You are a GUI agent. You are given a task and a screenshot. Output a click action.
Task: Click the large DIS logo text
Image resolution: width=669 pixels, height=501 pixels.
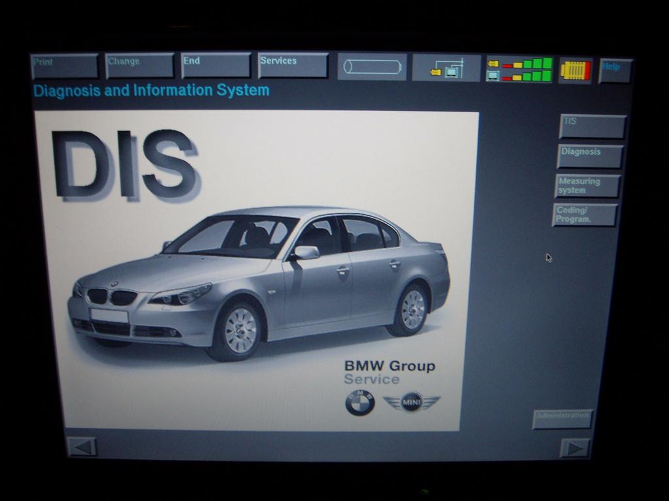126,165
